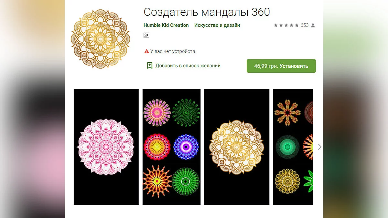This screenshot has height=218, width=388.
Task: Open the golden mandala screenshot
Action: [237, 147]
